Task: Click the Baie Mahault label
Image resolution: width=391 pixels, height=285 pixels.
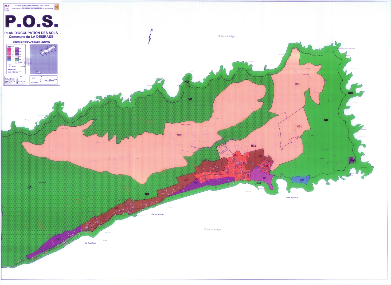Action: [x=292, y=198]
